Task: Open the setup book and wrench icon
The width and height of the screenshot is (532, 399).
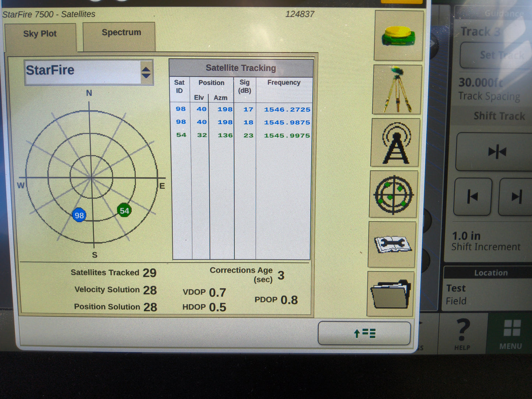Action: click(x=392, y=244)
